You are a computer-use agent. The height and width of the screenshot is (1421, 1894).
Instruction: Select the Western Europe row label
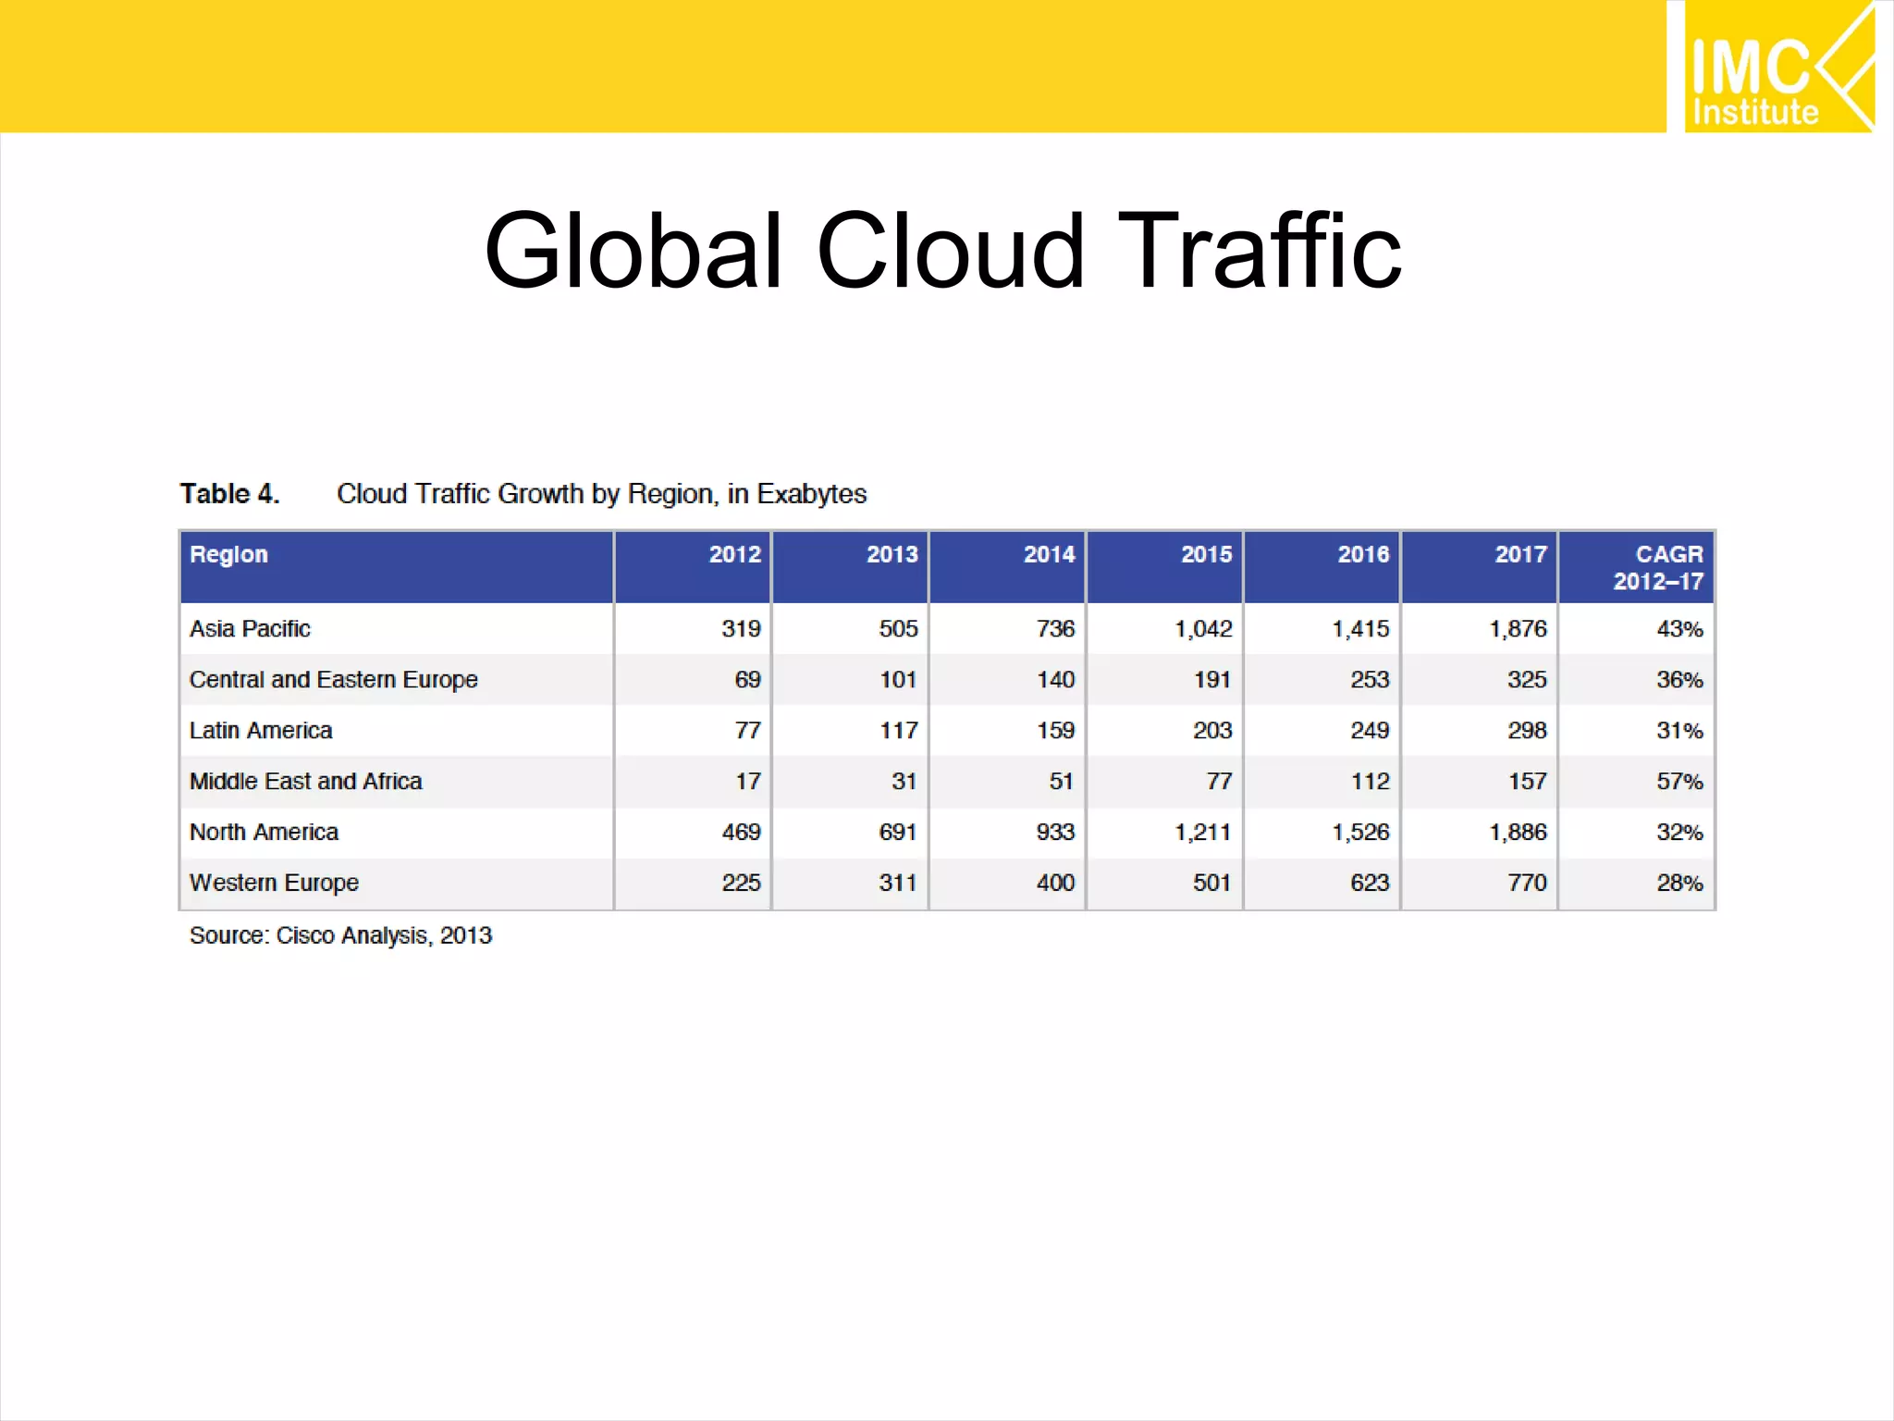pyautogui.click(x=274, y=883)
